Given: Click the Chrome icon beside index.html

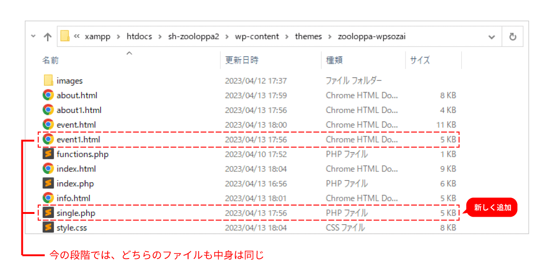Looking at the screenshot, I should (48, 168).
